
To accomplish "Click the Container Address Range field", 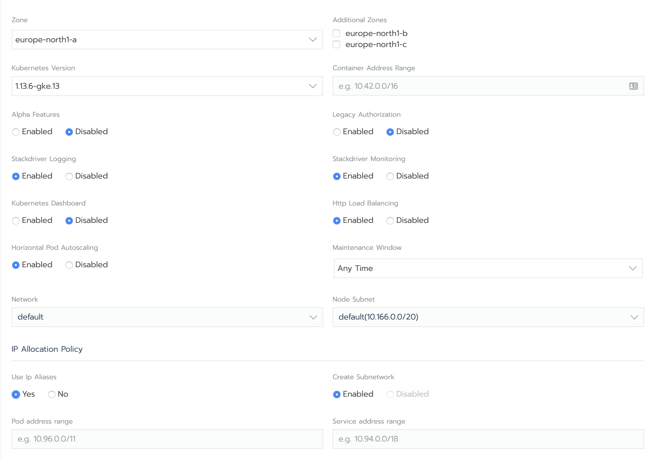I will pyautogui.click(x=482, y=86).
